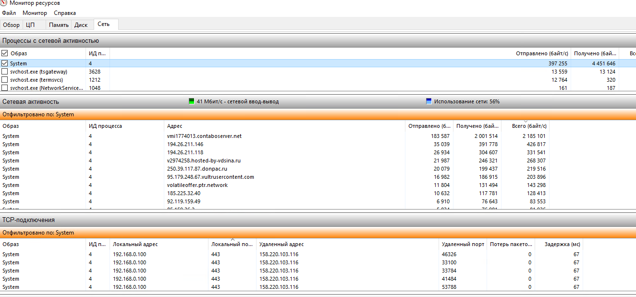
Task: Toggle the select-all checkbox beside Образ header
Action: [x=5, y=53]
